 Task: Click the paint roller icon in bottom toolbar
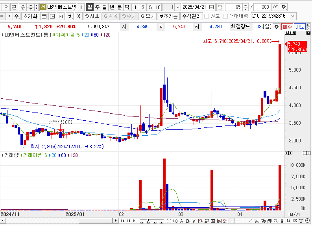[x=194, y=221]
